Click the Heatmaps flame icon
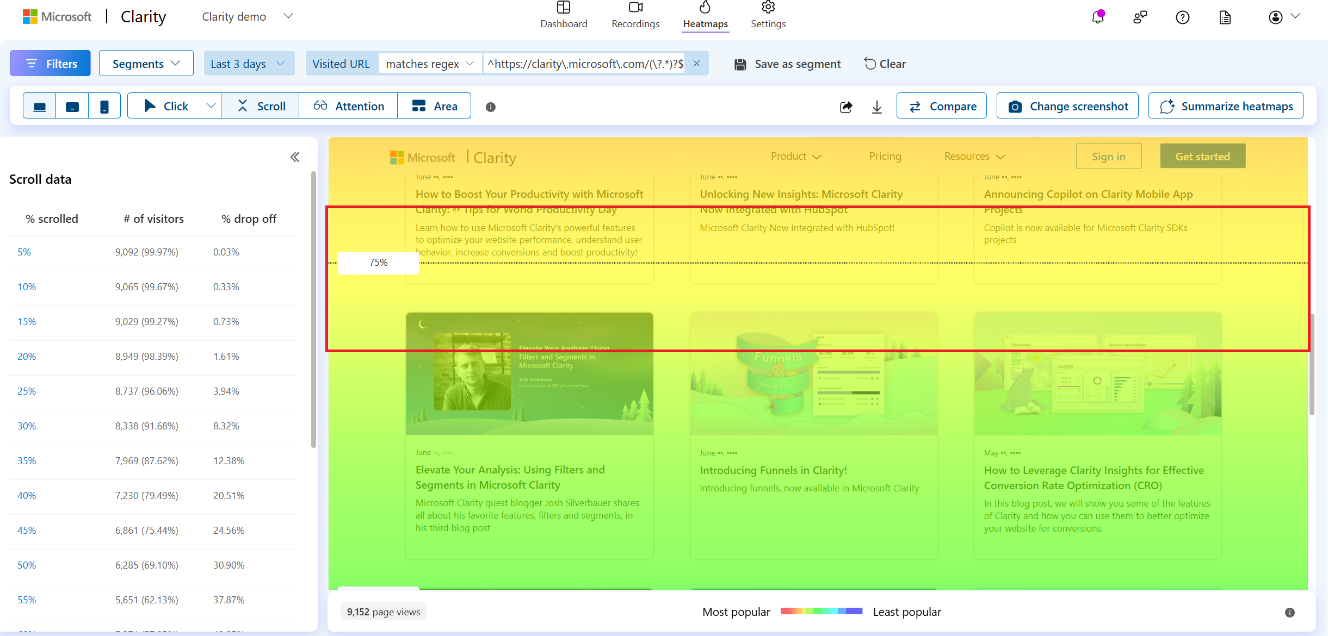 coord(705,7)
